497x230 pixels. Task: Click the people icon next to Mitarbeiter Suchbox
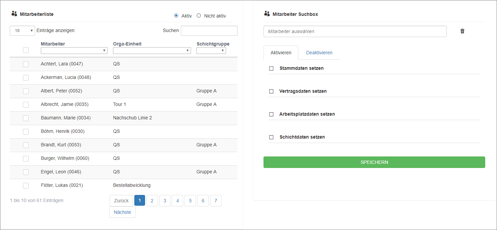point(267,14)
